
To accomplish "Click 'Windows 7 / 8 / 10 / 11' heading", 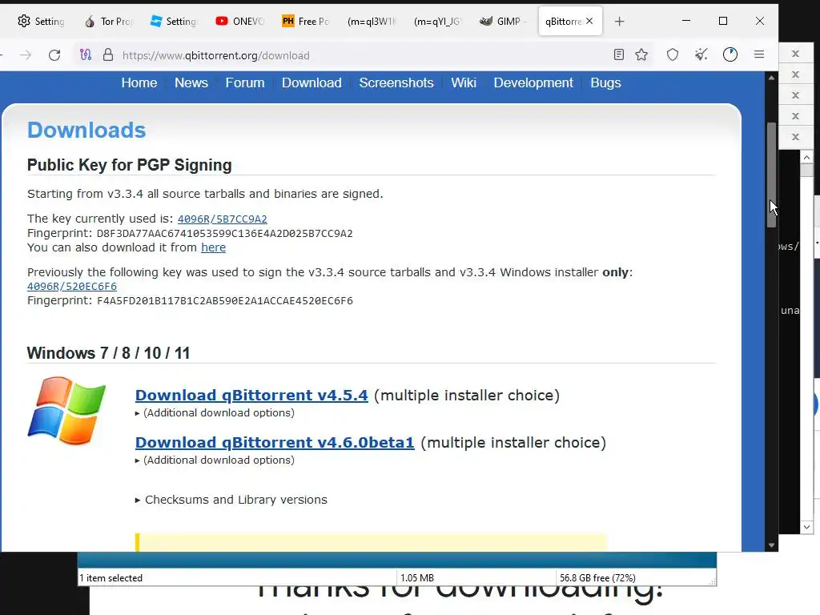I will point(108,353).
